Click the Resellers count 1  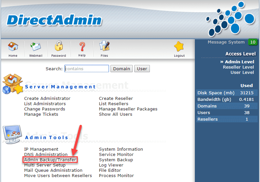click(247, 119)
